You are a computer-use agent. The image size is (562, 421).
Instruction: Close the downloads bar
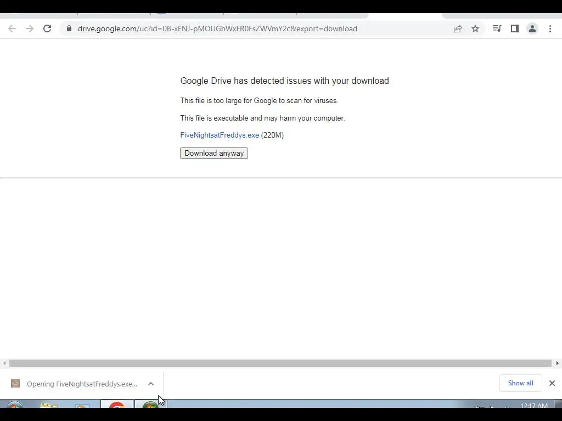click(x=552, y=383)
